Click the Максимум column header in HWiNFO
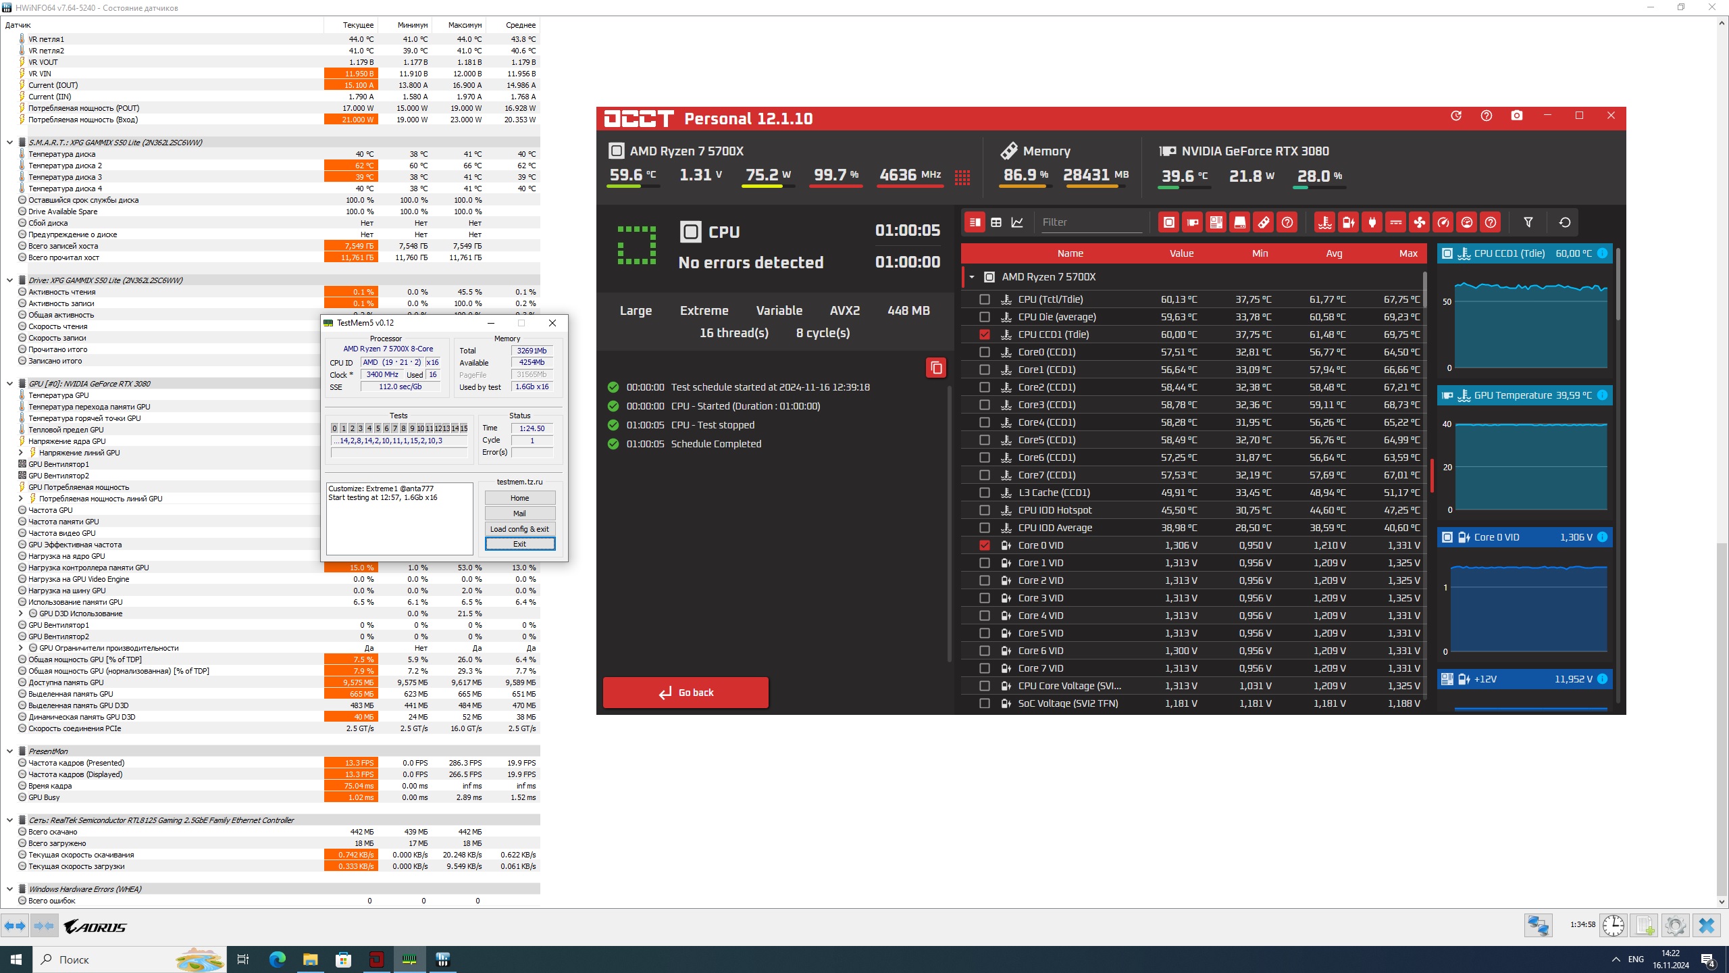 [465, 25]
